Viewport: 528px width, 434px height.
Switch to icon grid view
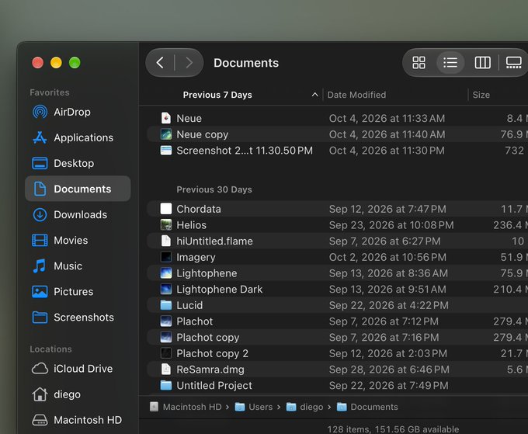click(419, 63)
